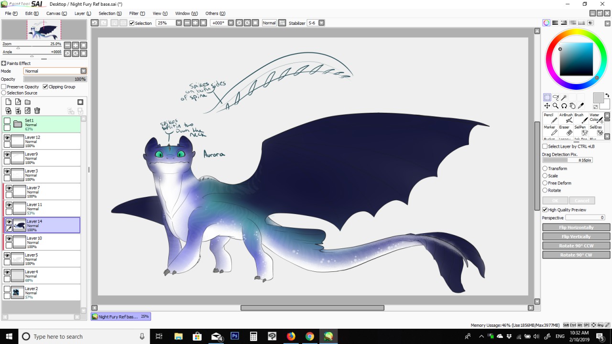Open the rotation angle dropdown

231,22
